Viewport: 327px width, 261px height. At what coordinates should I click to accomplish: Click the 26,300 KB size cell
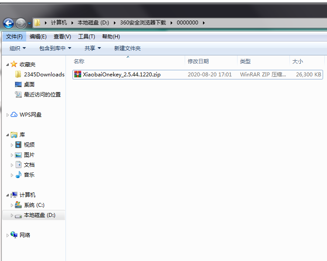[308, 75]
